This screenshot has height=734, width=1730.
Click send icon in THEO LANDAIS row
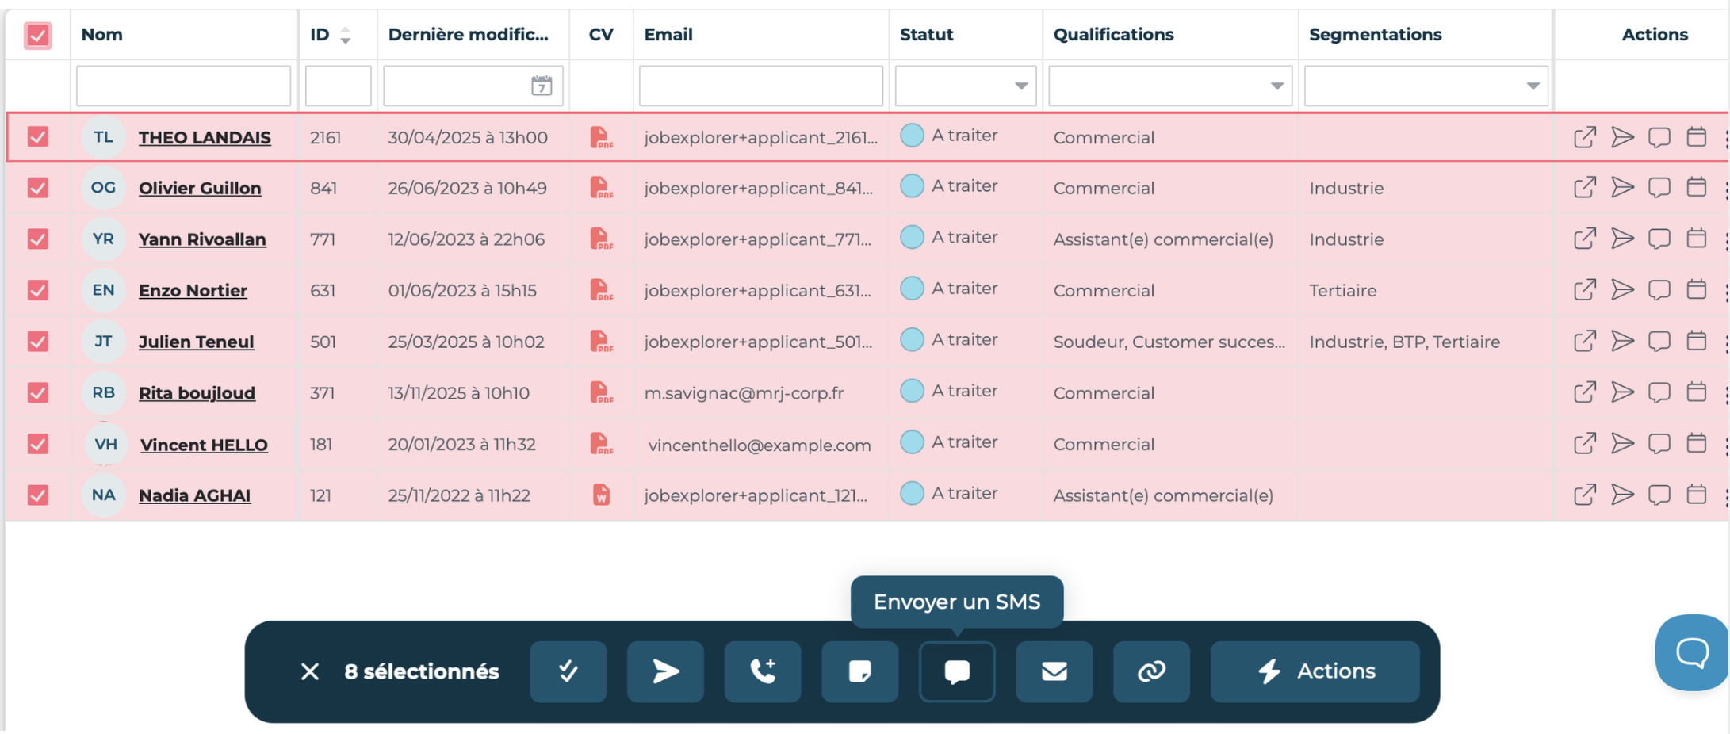click(1622, 137)
